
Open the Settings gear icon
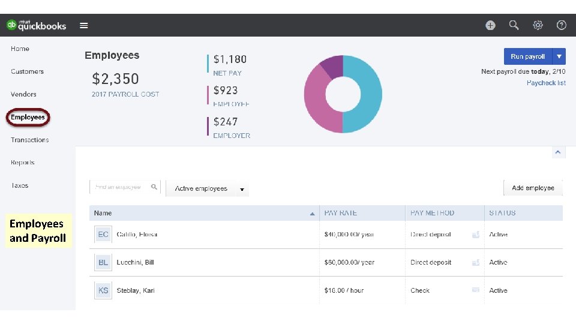[x=538, y=25]
